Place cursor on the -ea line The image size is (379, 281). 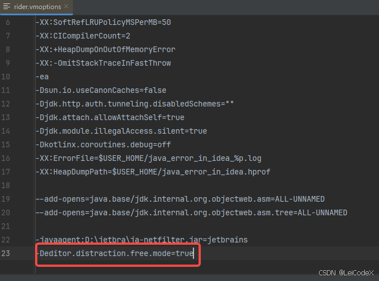[x=42, y=76]
